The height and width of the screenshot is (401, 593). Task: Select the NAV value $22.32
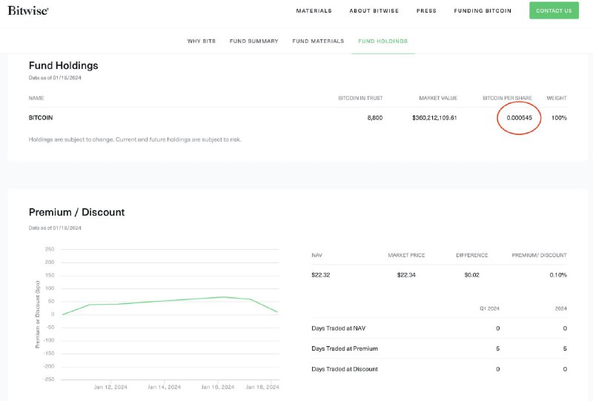point(321,275)
